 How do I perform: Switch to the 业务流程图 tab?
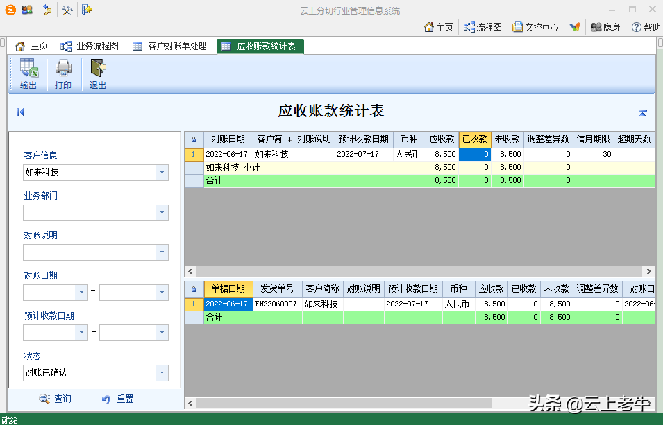click(90, 46)
